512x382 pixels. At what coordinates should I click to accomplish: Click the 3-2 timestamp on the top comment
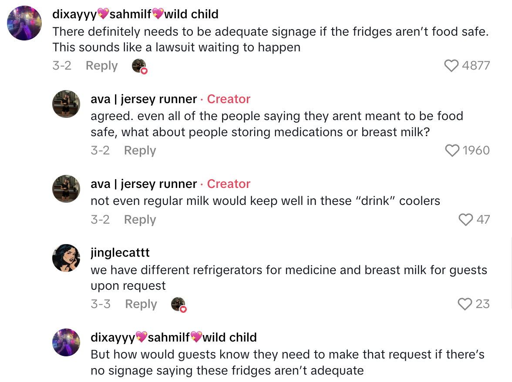[62, 65]
